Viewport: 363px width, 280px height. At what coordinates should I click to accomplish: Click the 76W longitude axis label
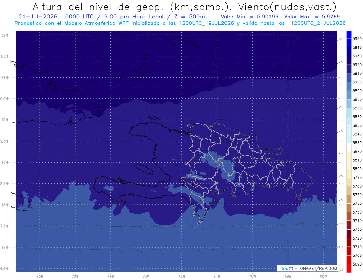pos(40,276)
